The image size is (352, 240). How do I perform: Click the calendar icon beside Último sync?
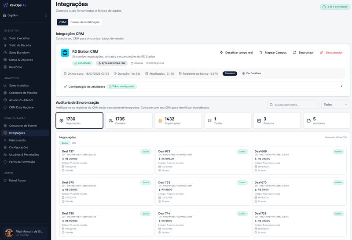click(x=65, y=73)
